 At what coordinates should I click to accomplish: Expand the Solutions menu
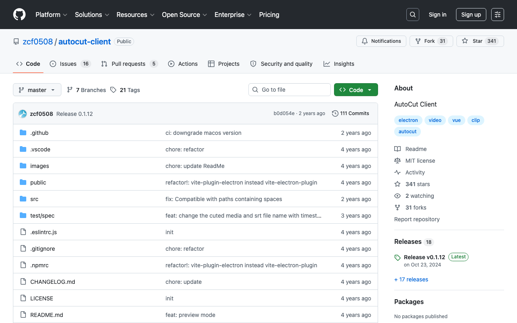point(92,15)
